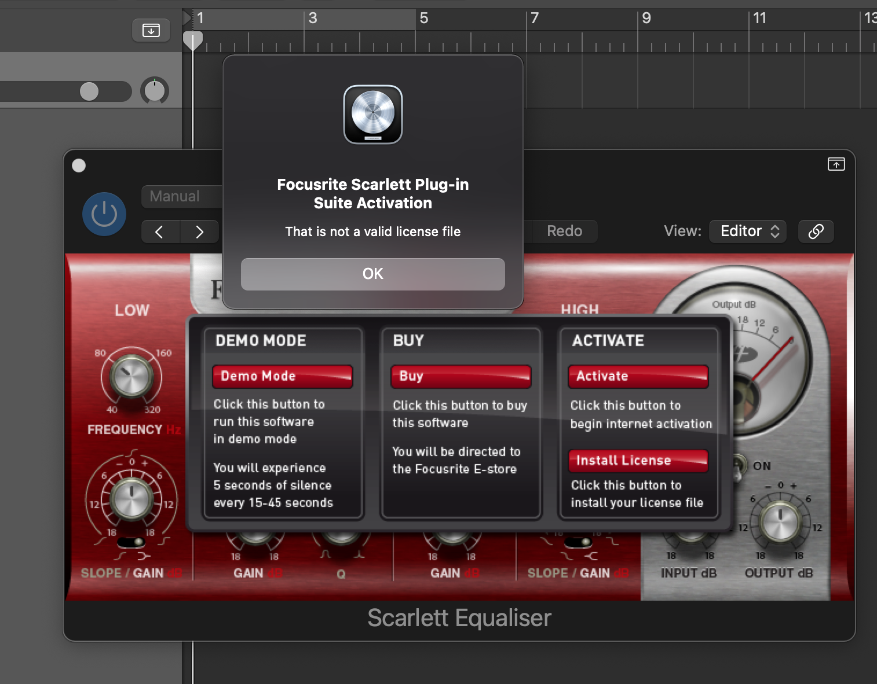Click the Logic Pro icon in the alert
The width and height of the screenshot is (877, 684).
[373, 115]
